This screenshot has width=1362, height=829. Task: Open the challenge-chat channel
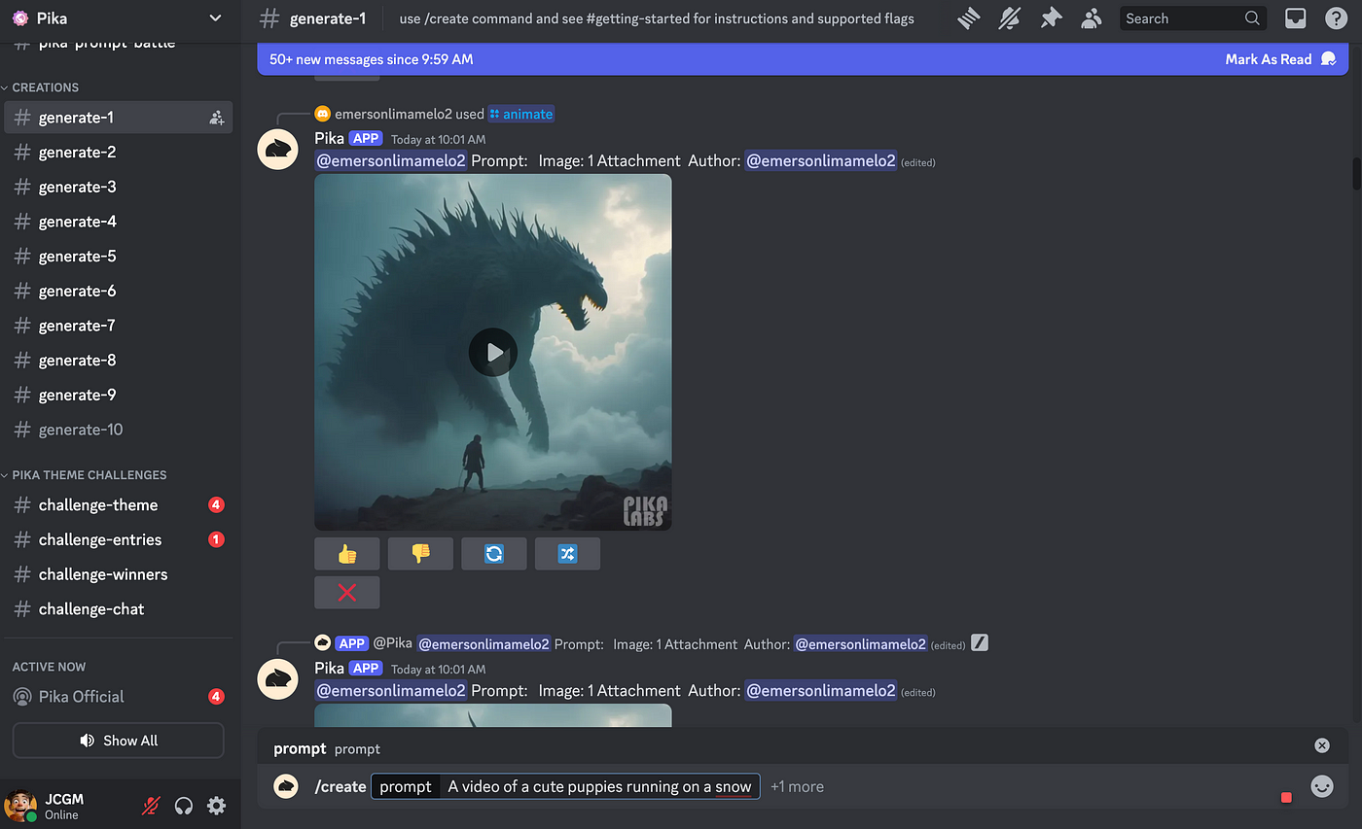coord(119,609)
